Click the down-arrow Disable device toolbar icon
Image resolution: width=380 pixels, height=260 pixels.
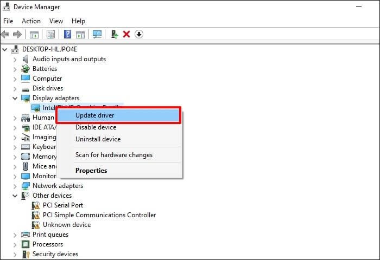(x=139, y=34)
